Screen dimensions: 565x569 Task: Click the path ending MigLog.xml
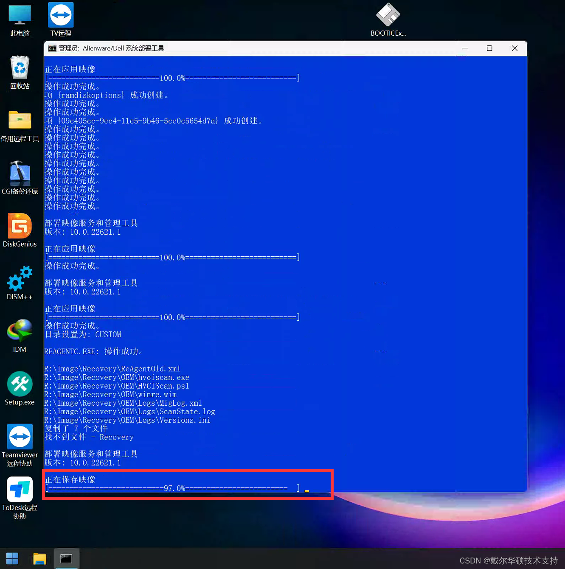[123, 403]
